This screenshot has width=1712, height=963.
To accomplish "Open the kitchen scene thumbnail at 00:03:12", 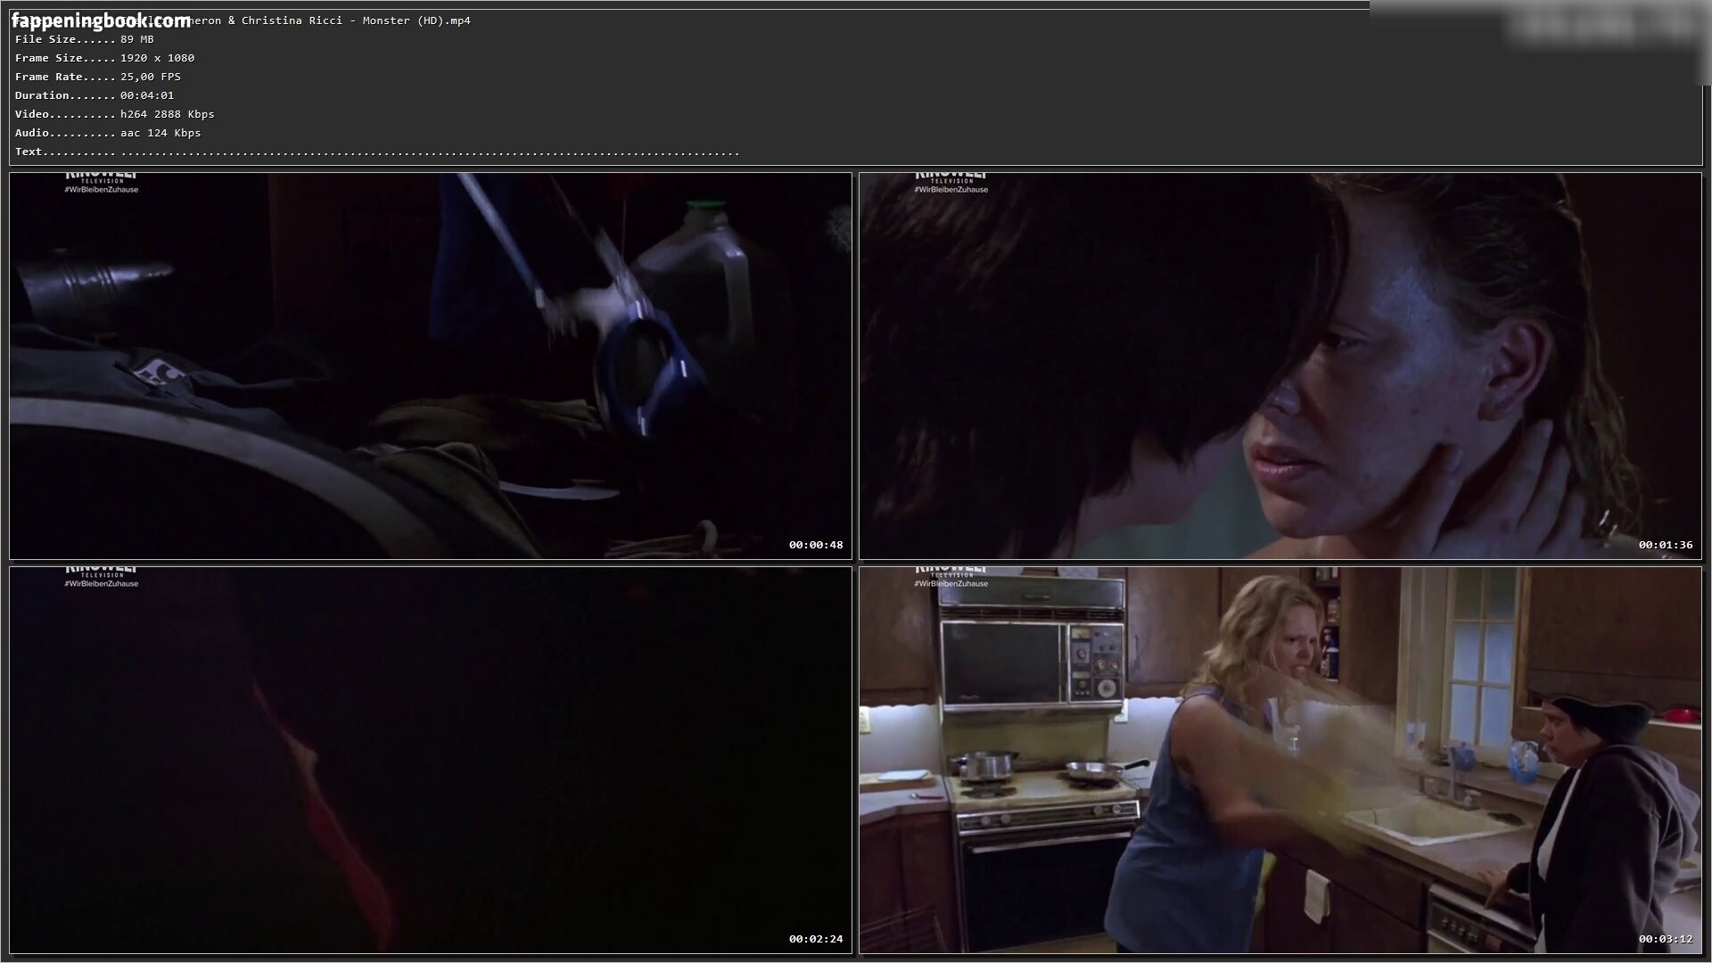I will [1280, 760].
